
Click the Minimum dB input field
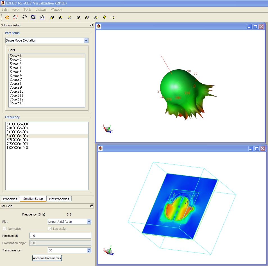pos(60,236)
